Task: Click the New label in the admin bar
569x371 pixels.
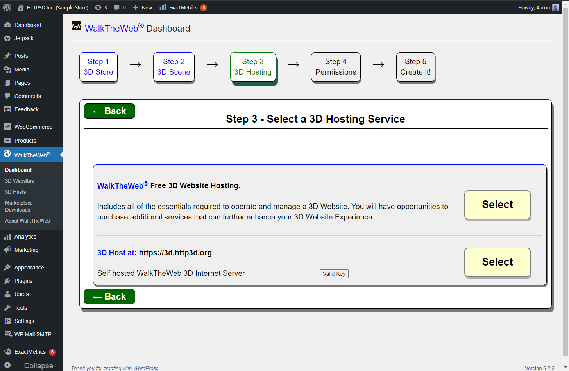Action: pos(147,7)
